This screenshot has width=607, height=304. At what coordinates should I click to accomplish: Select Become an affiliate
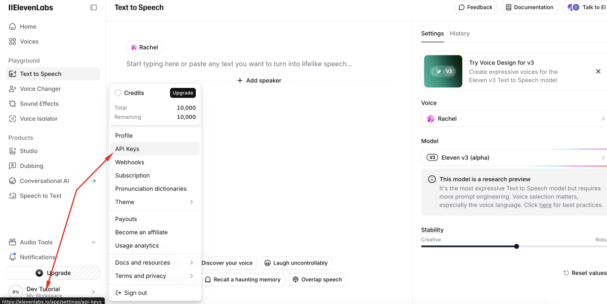(x=155, y=232)
